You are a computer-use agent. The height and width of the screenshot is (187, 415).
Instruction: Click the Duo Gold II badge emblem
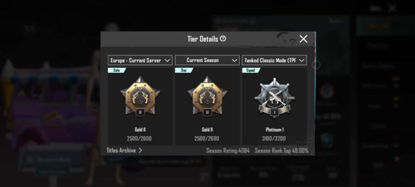207,96
